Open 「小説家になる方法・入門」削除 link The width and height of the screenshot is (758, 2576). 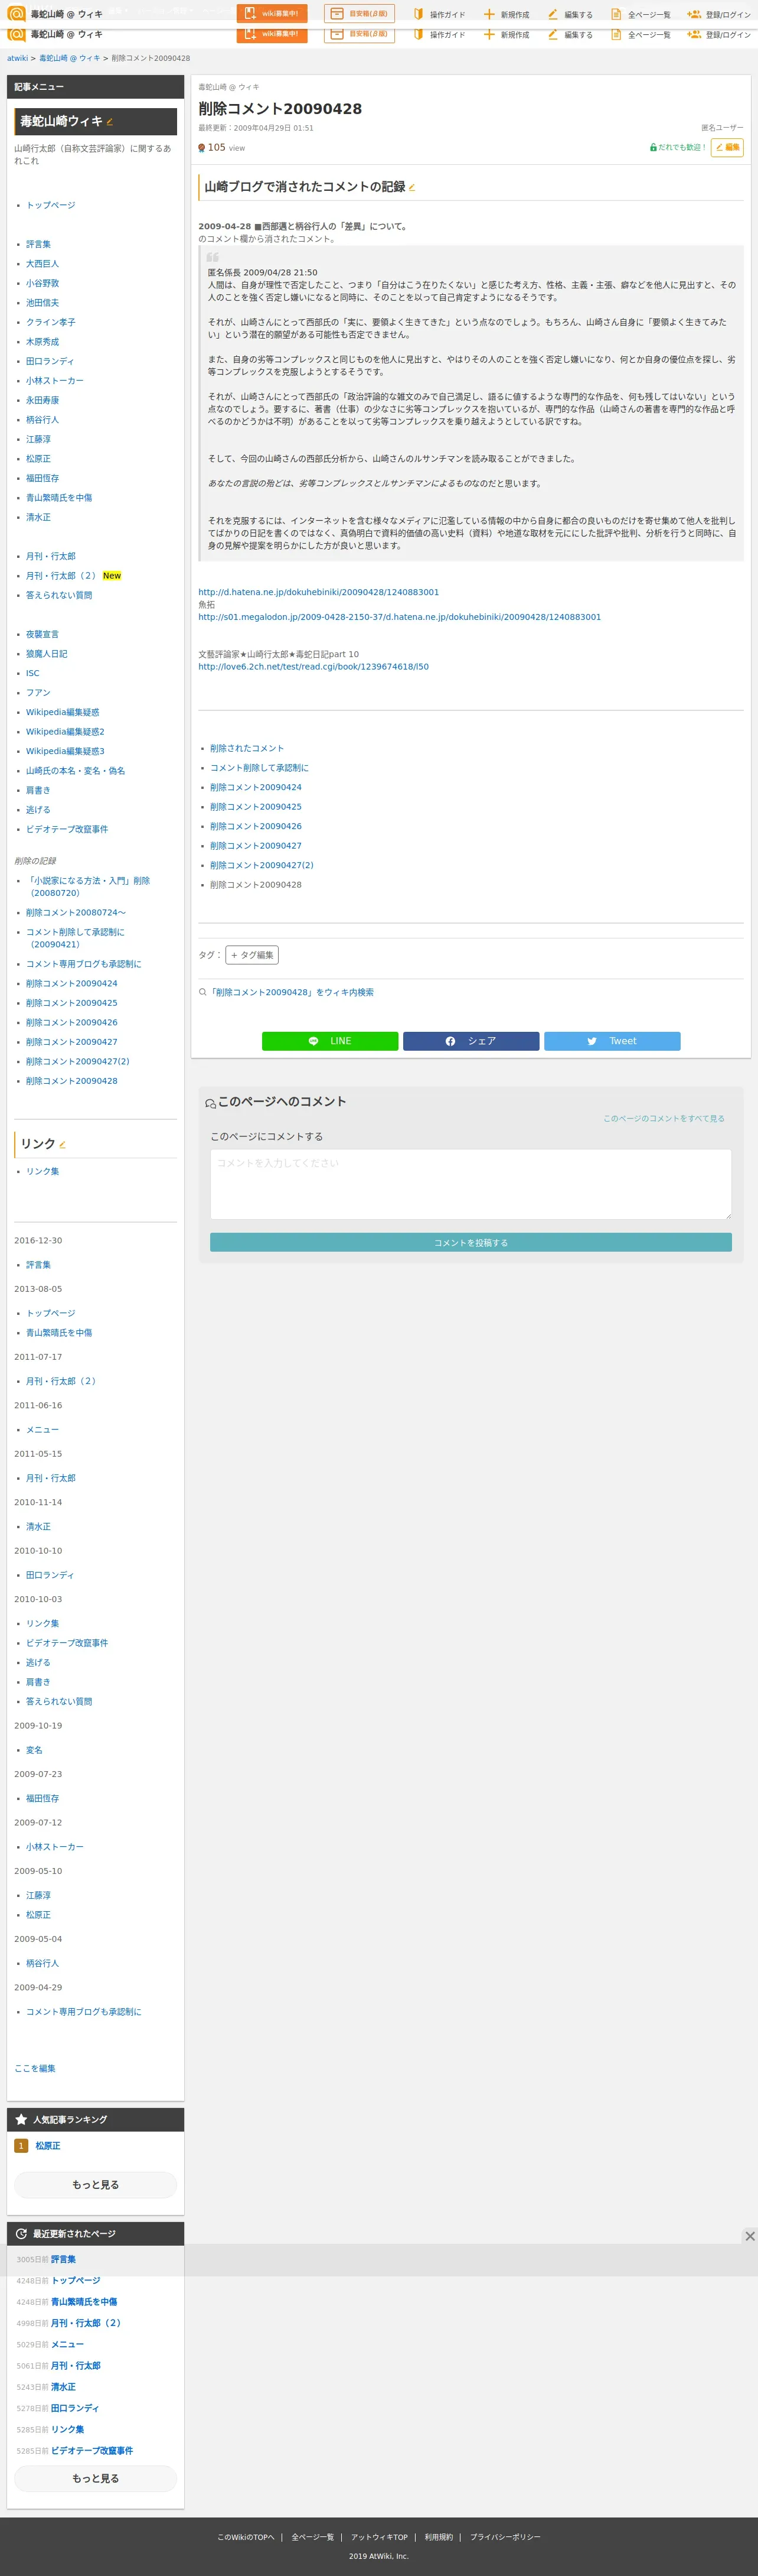coord(88,887)
